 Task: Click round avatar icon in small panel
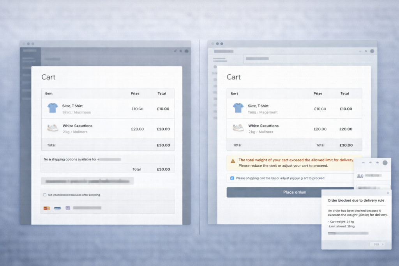385,162
